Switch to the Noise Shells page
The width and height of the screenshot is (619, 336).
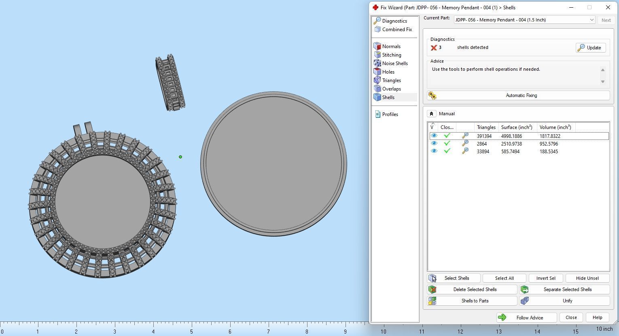395,63
